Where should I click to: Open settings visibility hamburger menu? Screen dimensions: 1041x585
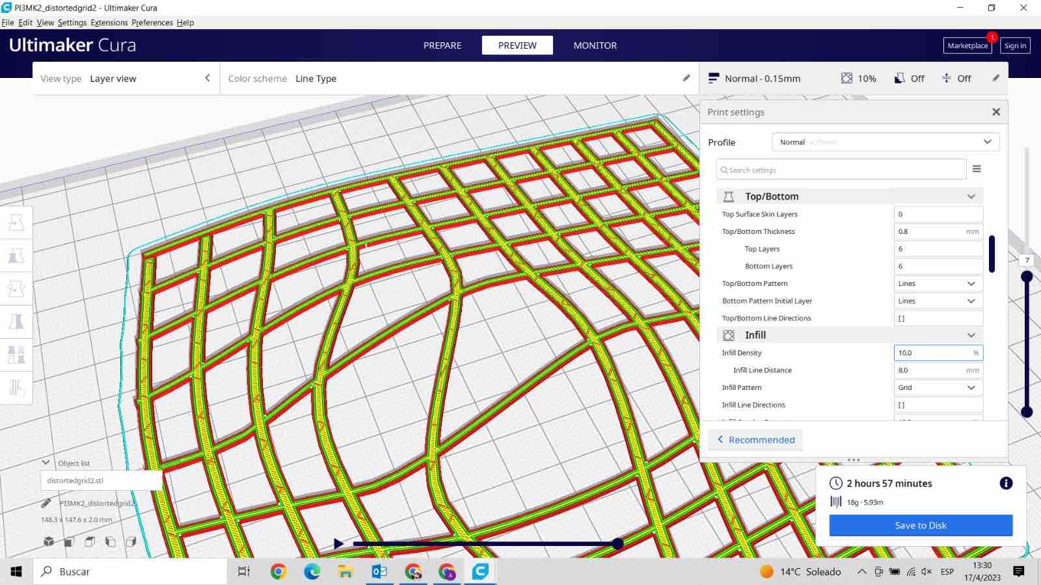(977, 169)
